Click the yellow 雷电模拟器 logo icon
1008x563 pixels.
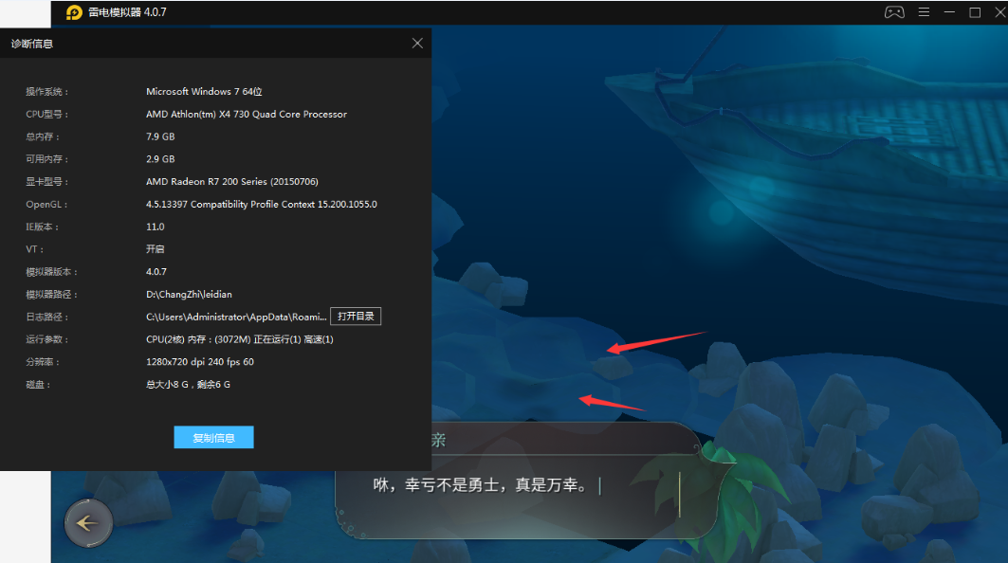(74, 12)
